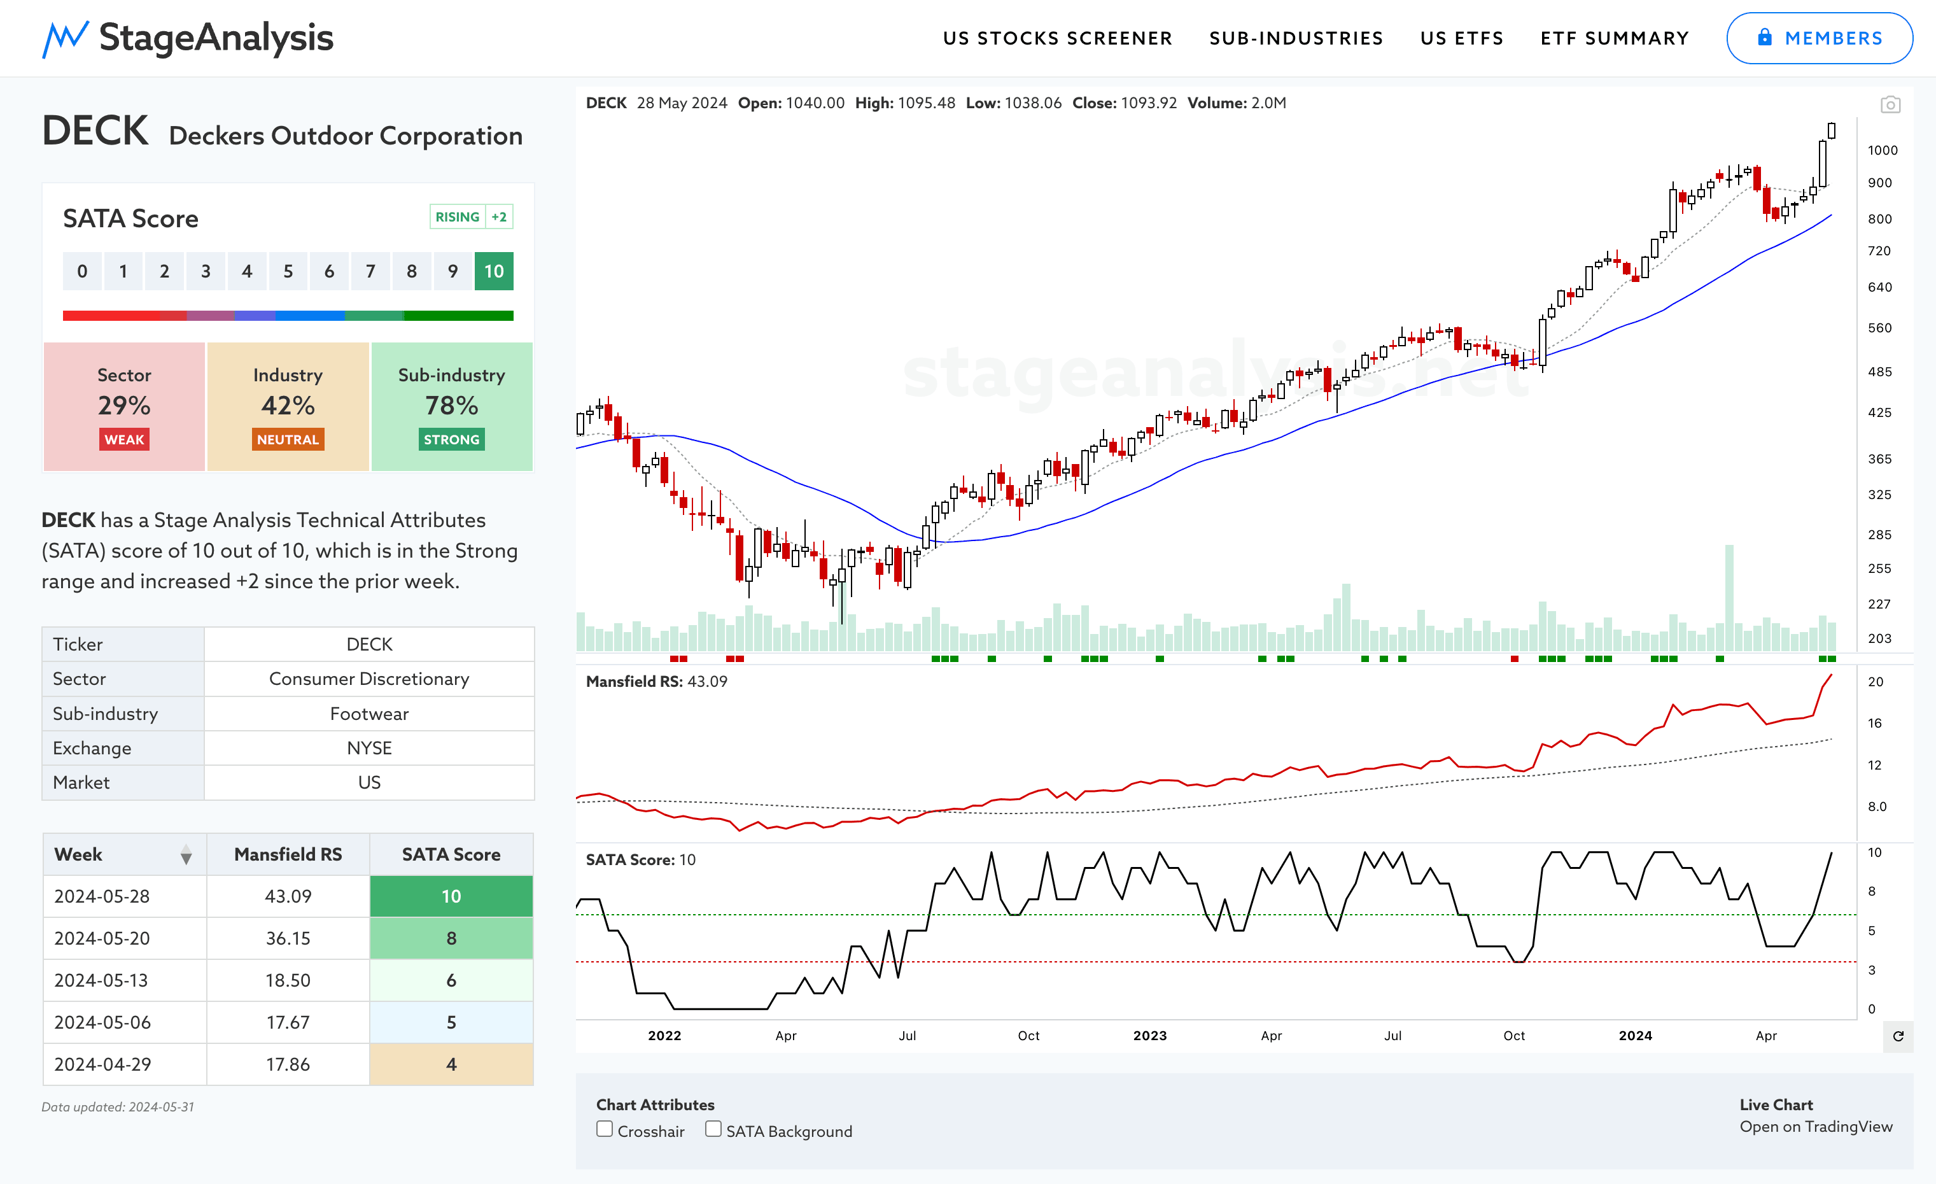
Task: Click SATA score box 3
Action: point(205,271)
